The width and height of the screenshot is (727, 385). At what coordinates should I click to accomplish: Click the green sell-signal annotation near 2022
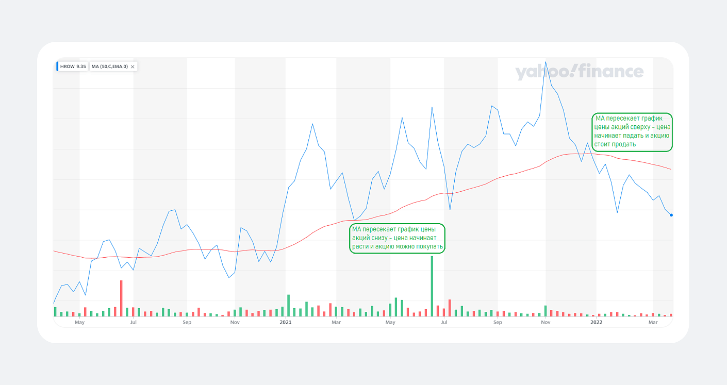pos(632,132)
